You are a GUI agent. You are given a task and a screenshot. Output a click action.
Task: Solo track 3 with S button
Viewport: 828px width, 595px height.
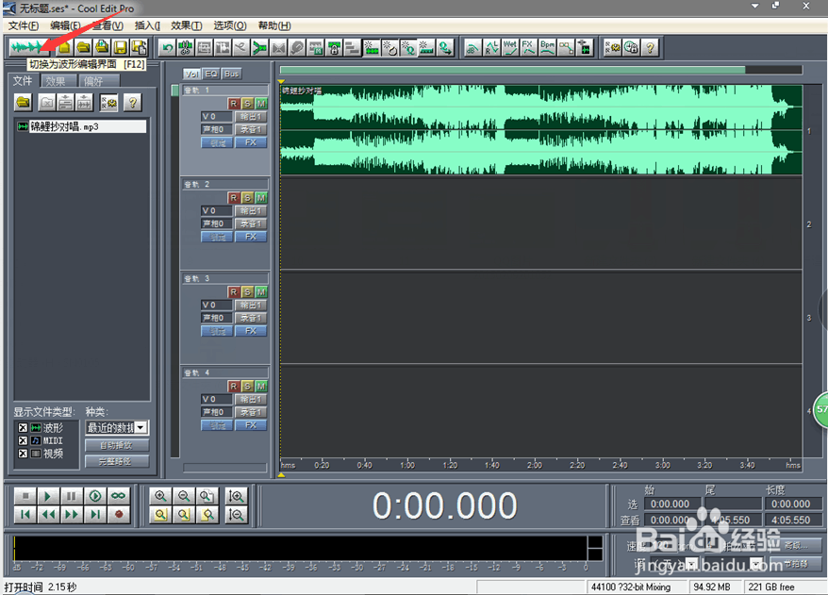point(247,292)
